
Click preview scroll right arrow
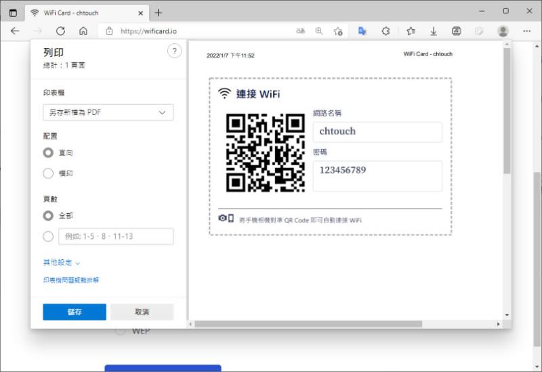coord(498,325)
